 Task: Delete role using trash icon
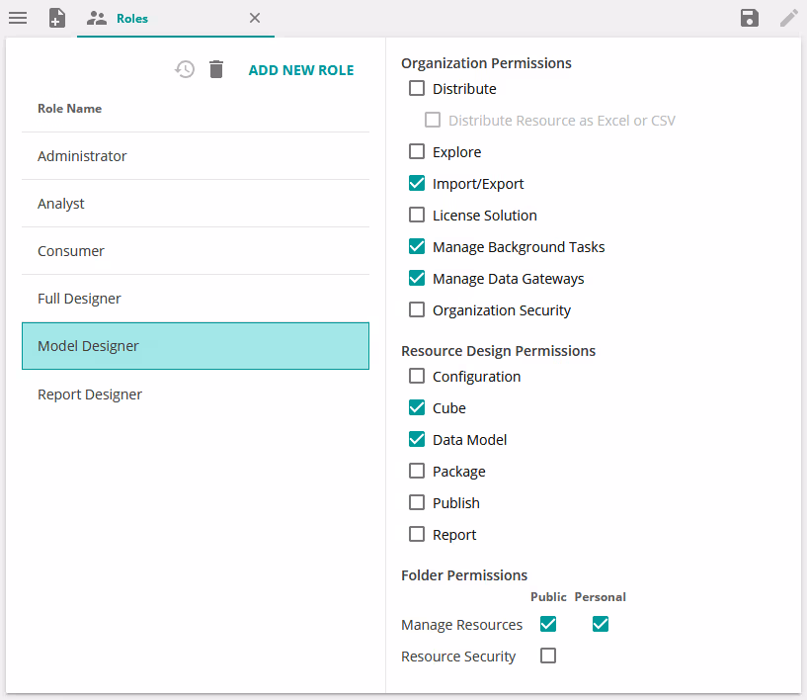tap(216, 69)
